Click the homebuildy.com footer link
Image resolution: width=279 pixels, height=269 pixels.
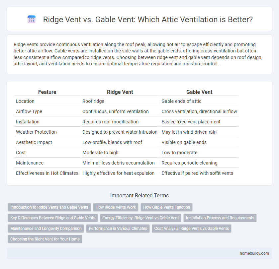(253, 253)
